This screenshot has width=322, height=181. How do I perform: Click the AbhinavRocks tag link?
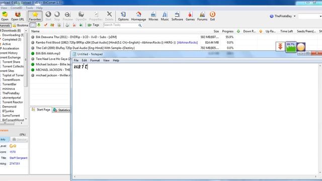pyautogui.click(x=187, y=42)
